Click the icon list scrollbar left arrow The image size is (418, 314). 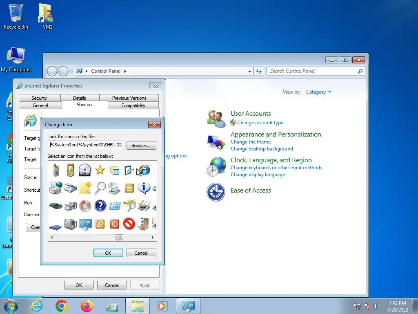(52, 237)
